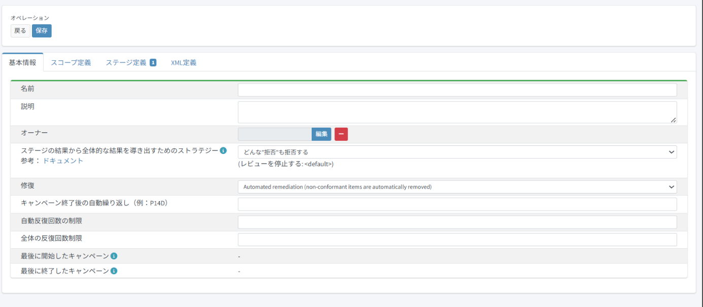Click the 修復 row label
This screenshot has height=307, width=703.
[x=27, y=185]
